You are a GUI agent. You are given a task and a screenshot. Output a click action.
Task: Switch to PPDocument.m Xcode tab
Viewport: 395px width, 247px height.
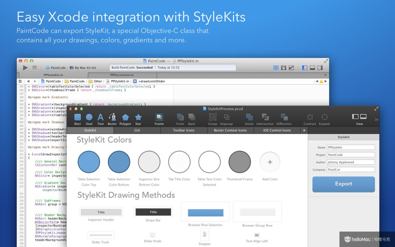[x=122, y=75]
